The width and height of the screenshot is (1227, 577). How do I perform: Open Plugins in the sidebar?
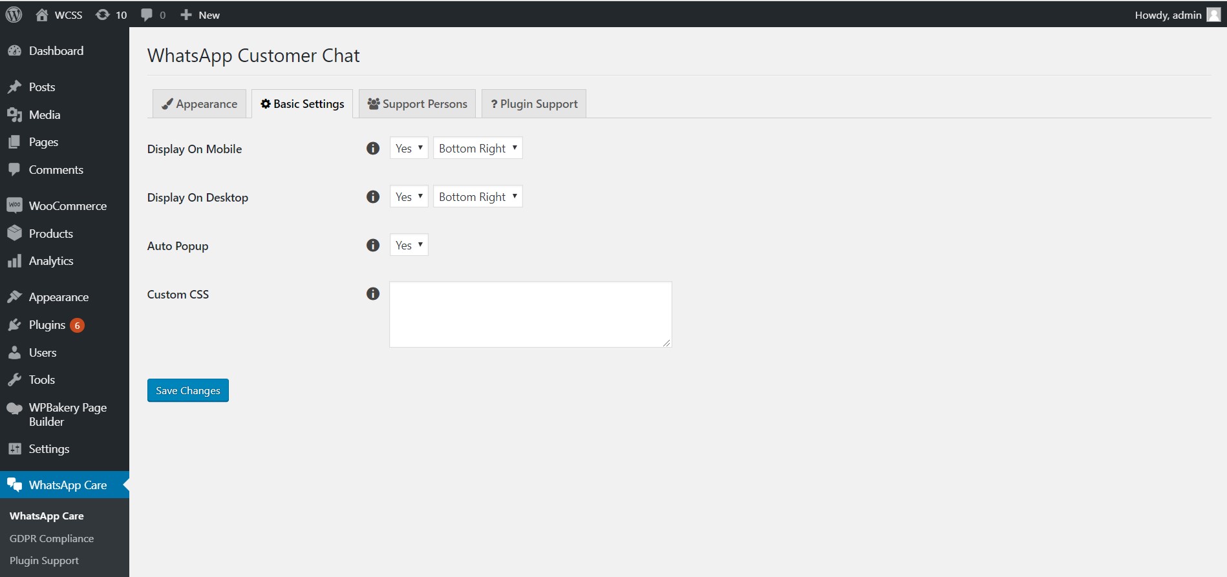pyautogui.click(x=65, y=325)
